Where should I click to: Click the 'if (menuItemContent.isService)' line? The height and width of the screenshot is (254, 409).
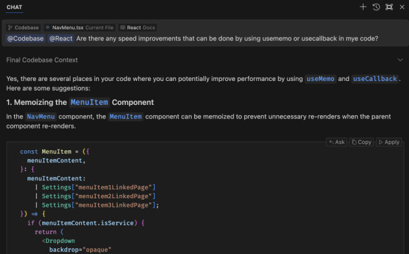click(x=86, y=223)
